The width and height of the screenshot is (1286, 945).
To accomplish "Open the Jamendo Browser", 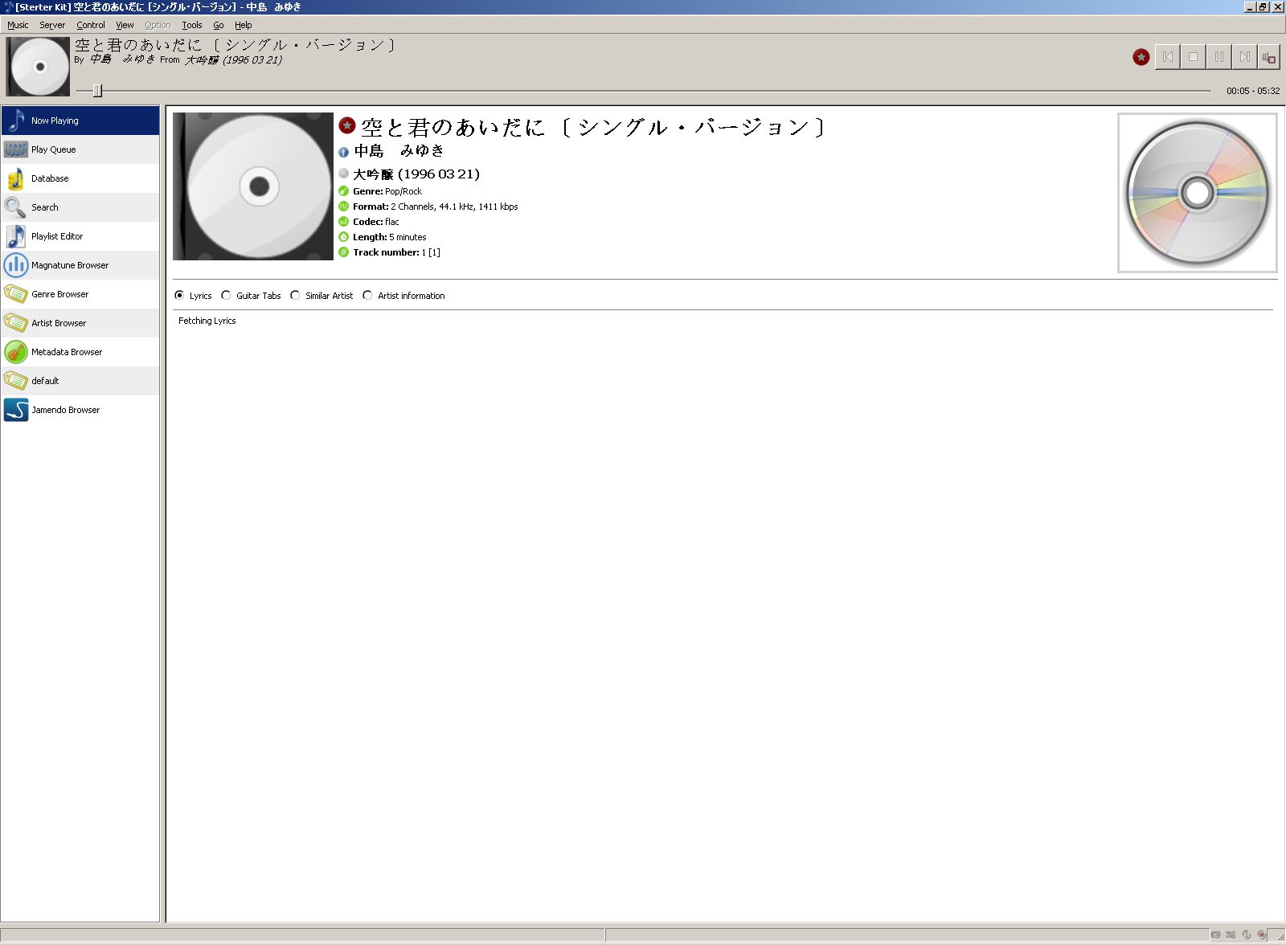I will click(80, 410).
